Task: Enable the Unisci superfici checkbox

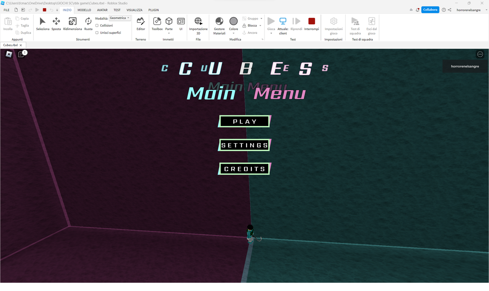Action: tap(97, 33)
